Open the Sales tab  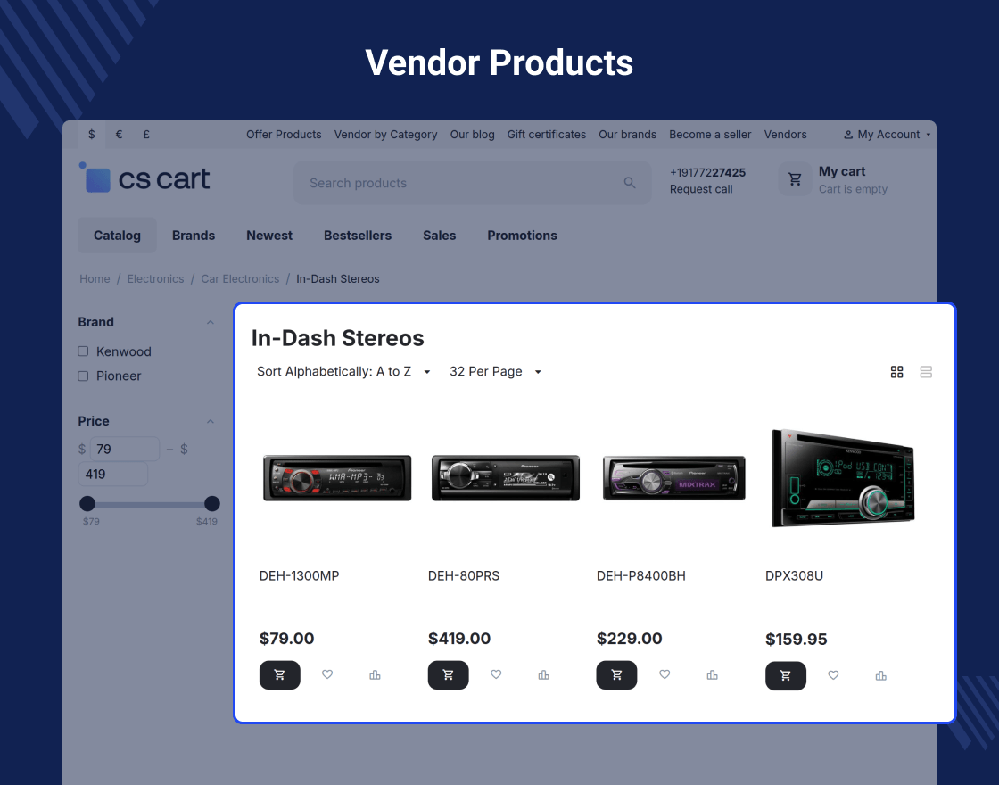[440, 235]
